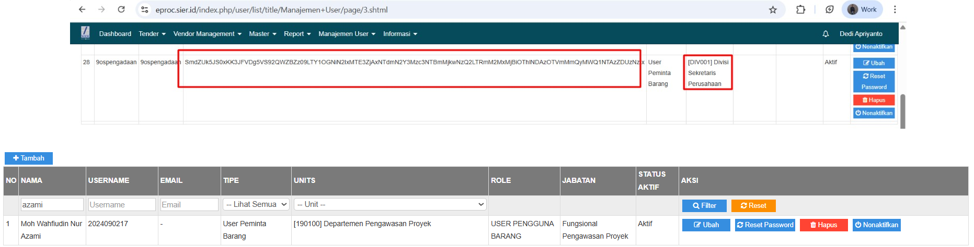This screenshot has width=974, height=247.
Task: Open the notifications bell icon
Action: (826, 34)
